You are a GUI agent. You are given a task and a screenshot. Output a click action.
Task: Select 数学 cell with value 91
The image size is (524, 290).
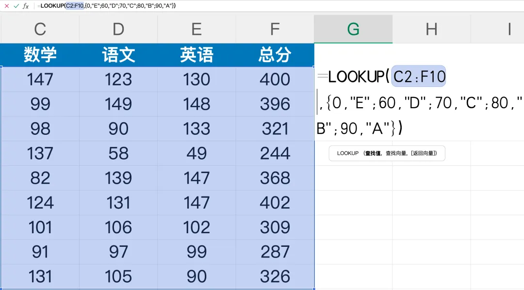tap(40, 252)
